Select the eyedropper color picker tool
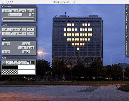The width and height of the screenshot is (129, 101). 16,63
